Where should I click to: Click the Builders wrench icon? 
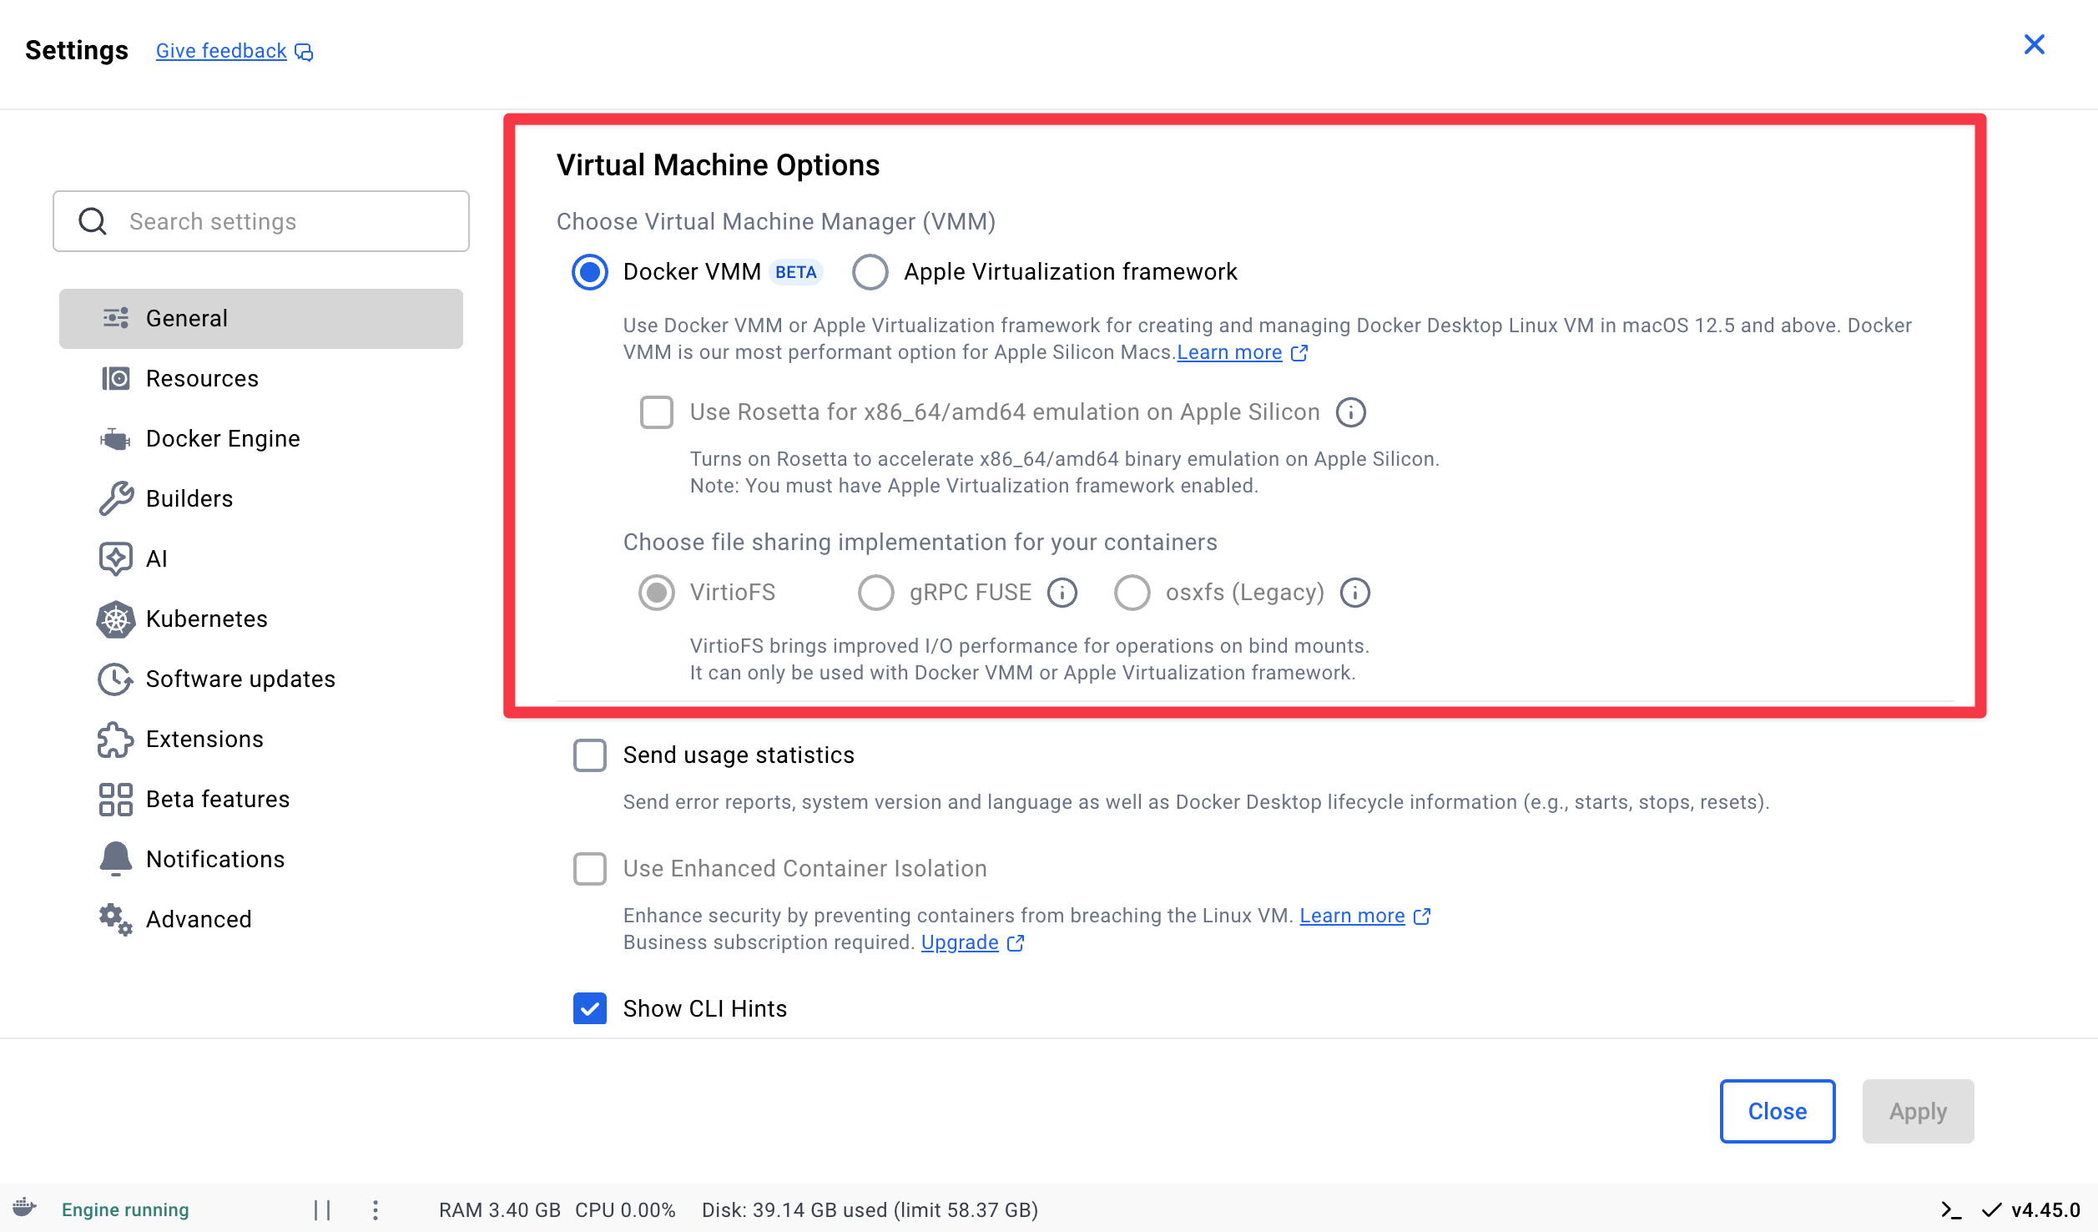tap(115, 498)
